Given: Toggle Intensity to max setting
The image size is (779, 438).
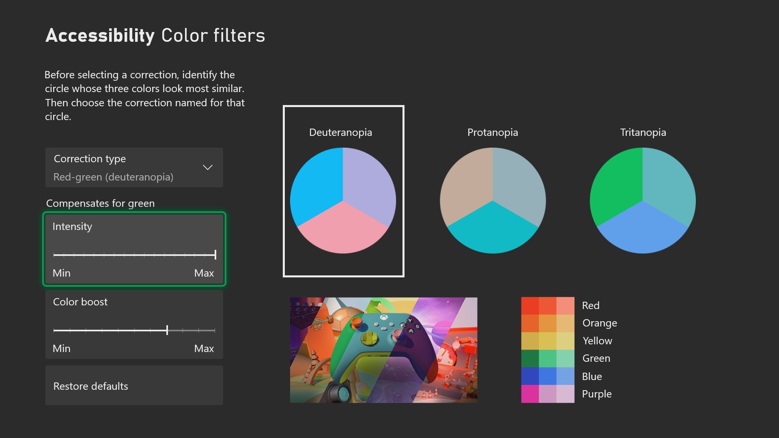Looking at the screenshot, I should (215, 254).
